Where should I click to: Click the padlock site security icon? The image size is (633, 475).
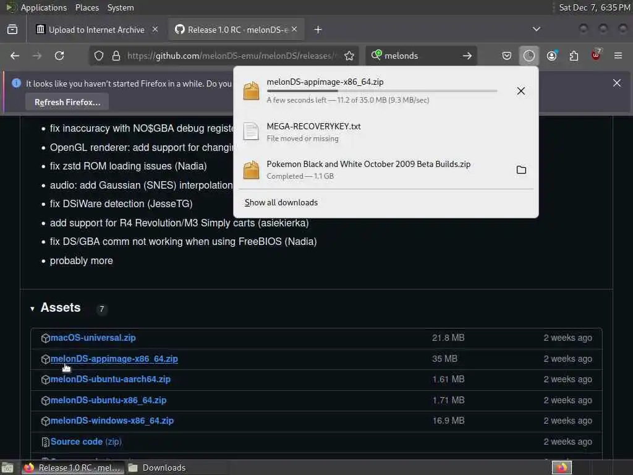[116, 56]
